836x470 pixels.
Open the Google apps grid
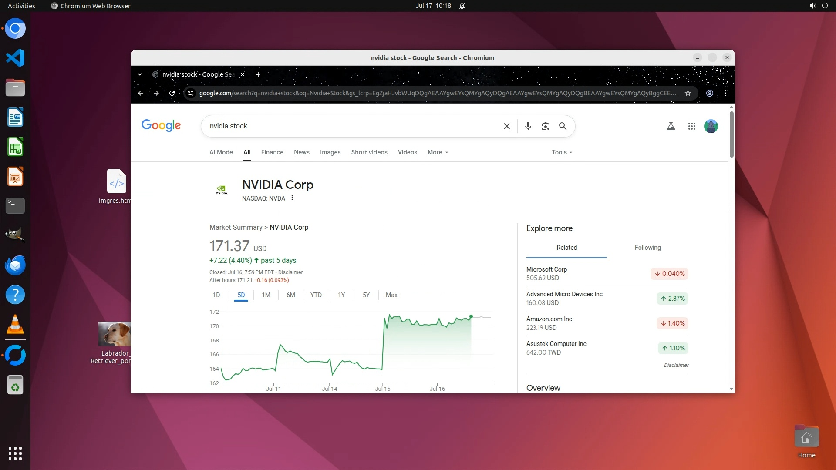point(691,126)
